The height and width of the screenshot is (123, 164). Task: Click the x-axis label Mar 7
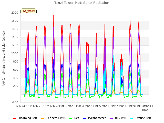pos(114,106)
